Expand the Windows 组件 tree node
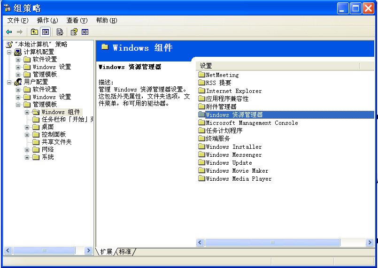The height and width of the screenshot is (268, 378). pyautogui.click(x=27, y=112)
